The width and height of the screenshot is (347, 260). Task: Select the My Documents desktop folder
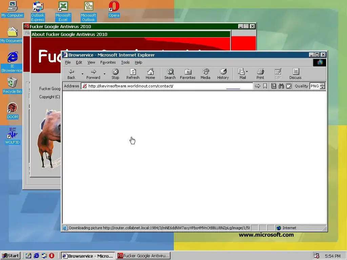(x=12, y=35)
